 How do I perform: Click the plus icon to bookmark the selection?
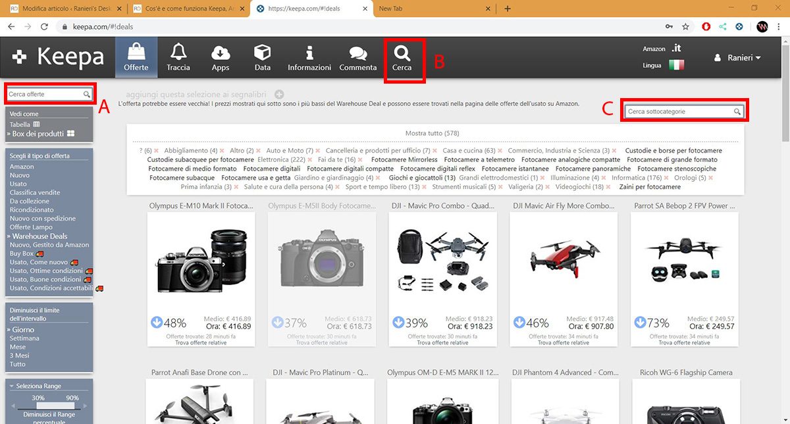click(x=279, y=95)
